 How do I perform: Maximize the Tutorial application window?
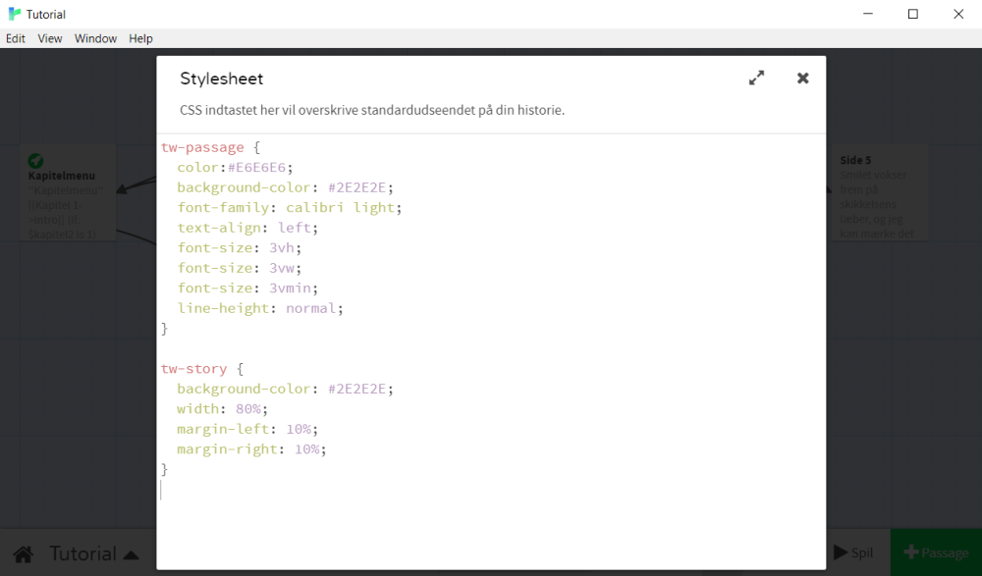click(x=912, y=14)
